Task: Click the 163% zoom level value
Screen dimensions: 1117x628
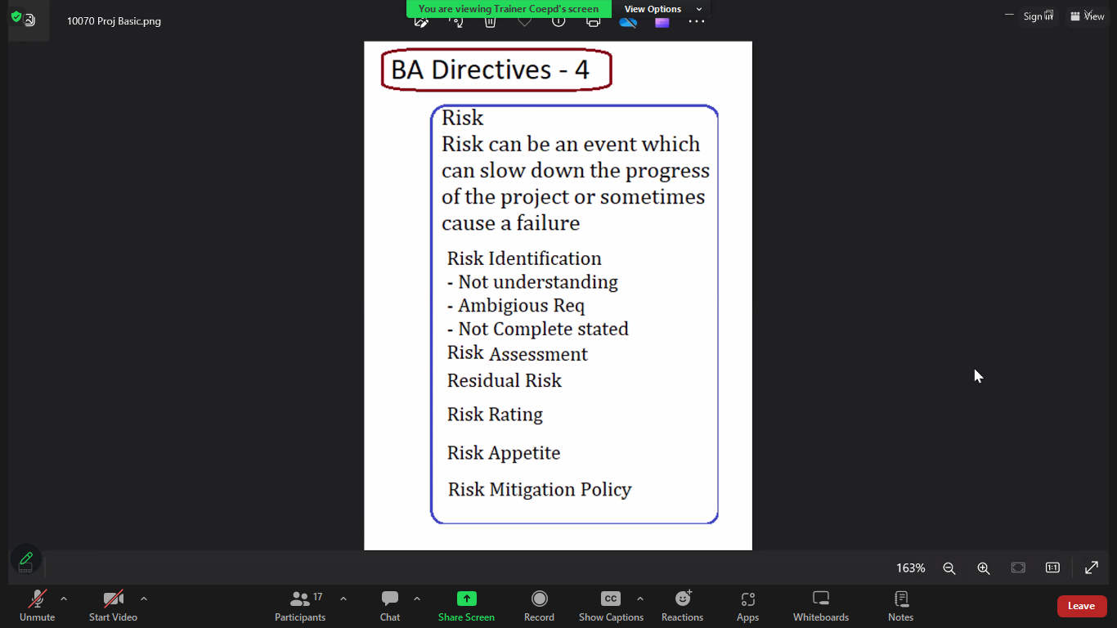Action: point(910,567)
